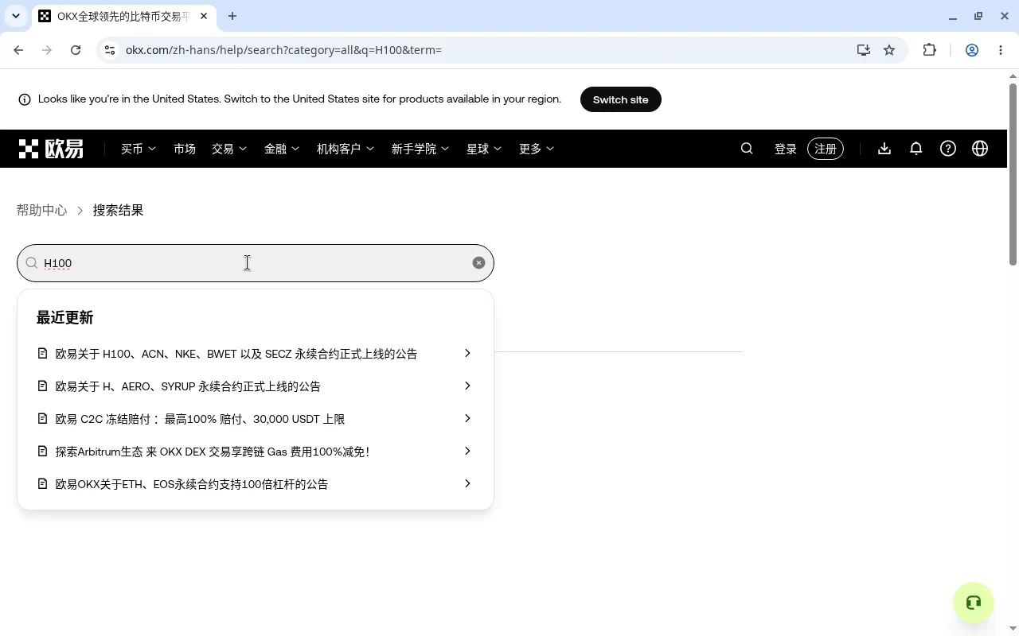Close the OKX browser tab
Viewport: 1019px width, 636px height.
(204, 16)
